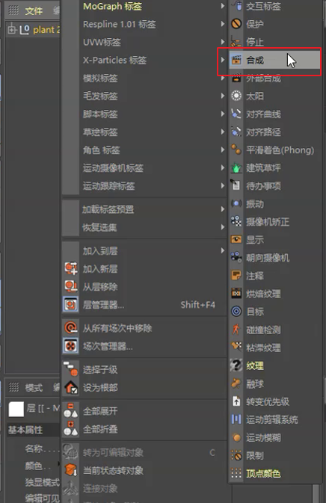Click the 加入新层 icon
Screen dimensions: 326x503
point(70,268)
